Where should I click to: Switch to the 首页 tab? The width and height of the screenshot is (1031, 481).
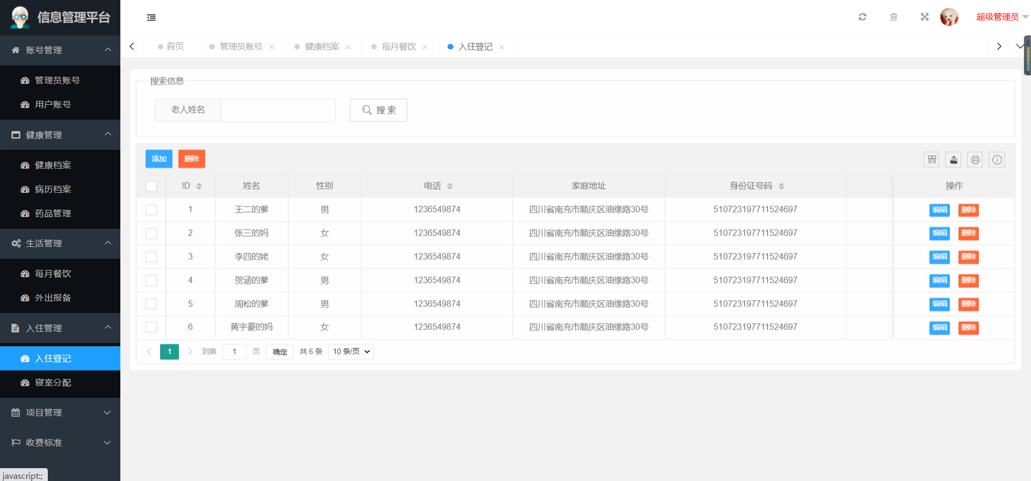[171, 47]
